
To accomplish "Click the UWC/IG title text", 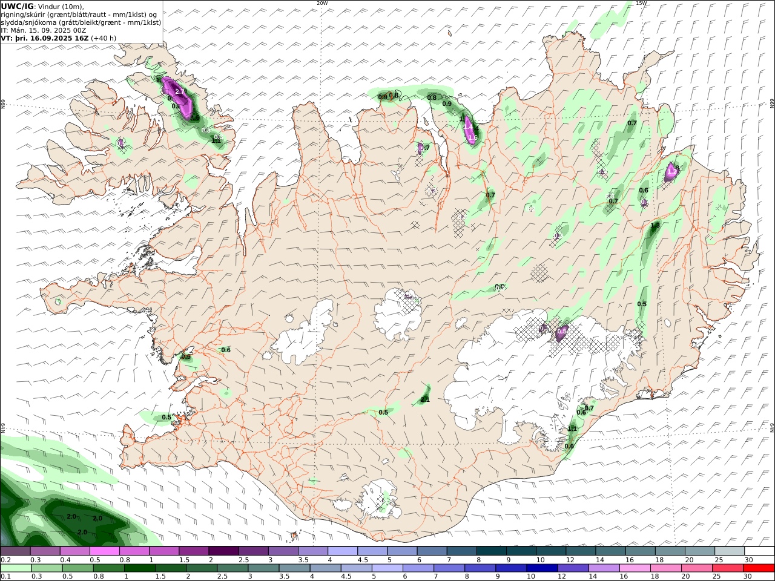I will pyautogui.click(x=17, y=6).
